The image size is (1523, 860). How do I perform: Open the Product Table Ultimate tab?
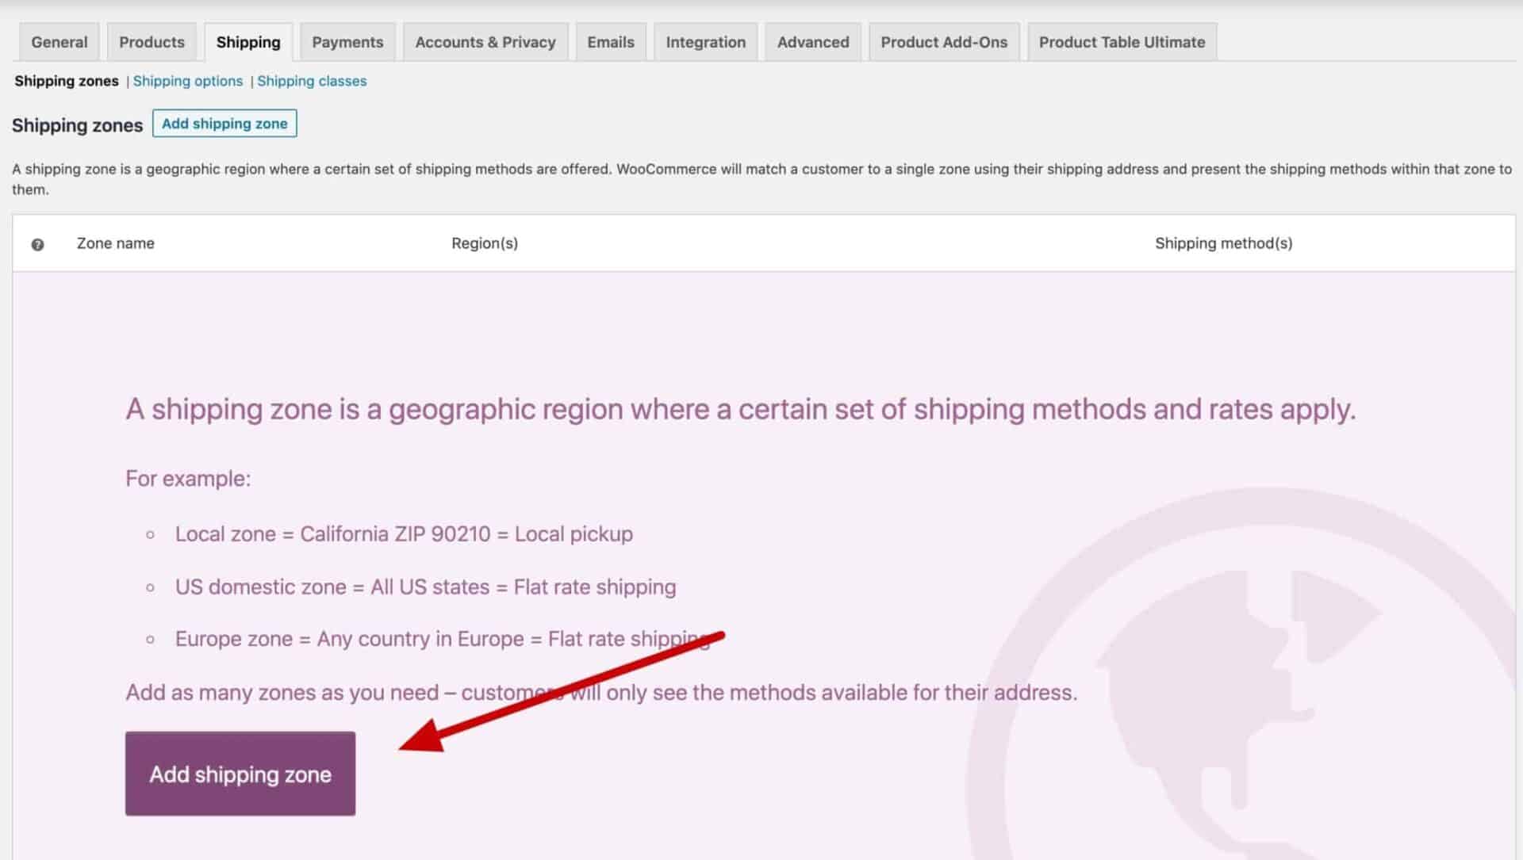[x=1121, y=42]
